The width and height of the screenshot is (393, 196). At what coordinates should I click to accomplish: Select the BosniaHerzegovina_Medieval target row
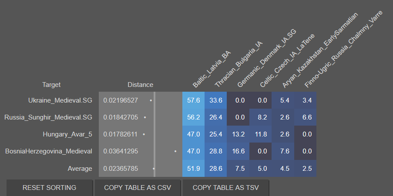pyautogui.click(x=49, y=151)
